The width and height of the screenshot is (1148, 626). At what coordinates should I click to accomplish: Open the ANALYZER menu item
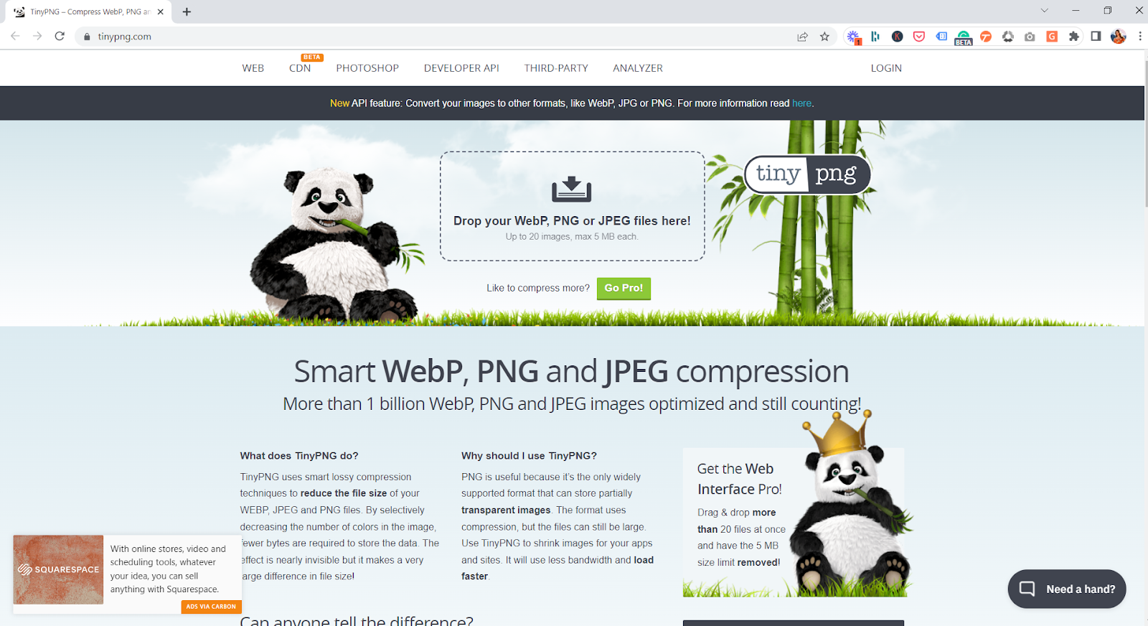tap(638, 68)
